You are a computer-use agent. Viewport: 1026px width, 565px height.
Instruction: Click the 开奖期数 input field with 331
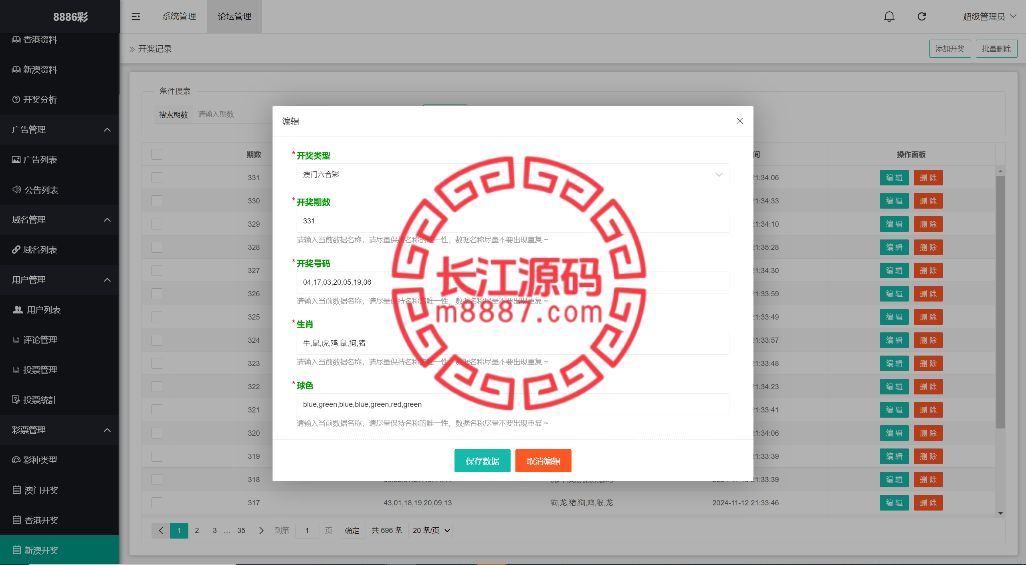point(513,221)
